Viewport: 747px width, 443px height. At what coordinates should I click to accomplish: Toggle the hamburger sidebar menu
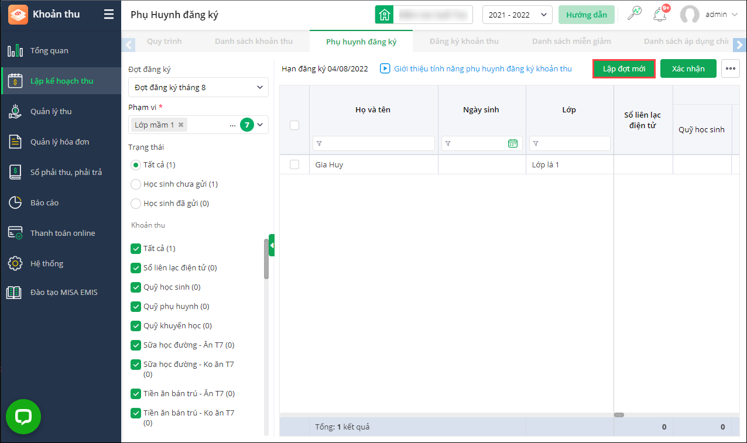click(x=109, y=14)
